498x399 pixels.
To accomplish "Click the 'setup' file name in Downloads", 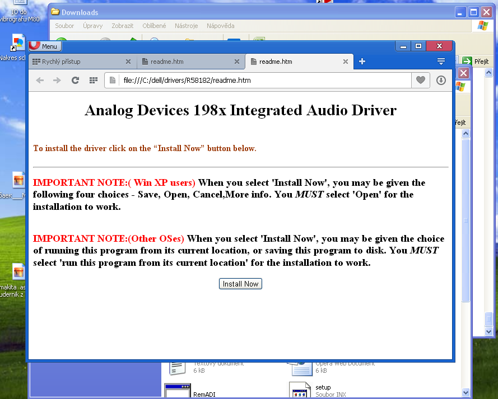I will tap(323, 387).
